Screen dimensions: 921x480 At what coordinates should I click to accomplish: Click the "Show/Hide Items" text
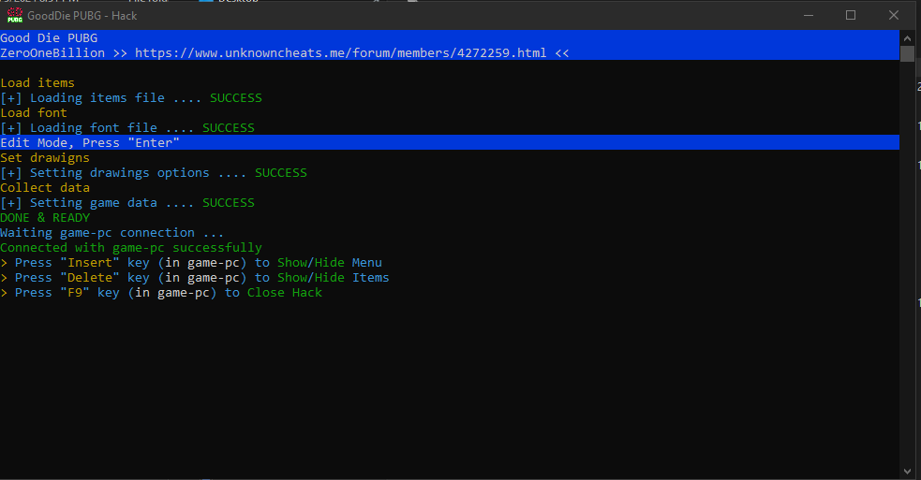[333, 278]
